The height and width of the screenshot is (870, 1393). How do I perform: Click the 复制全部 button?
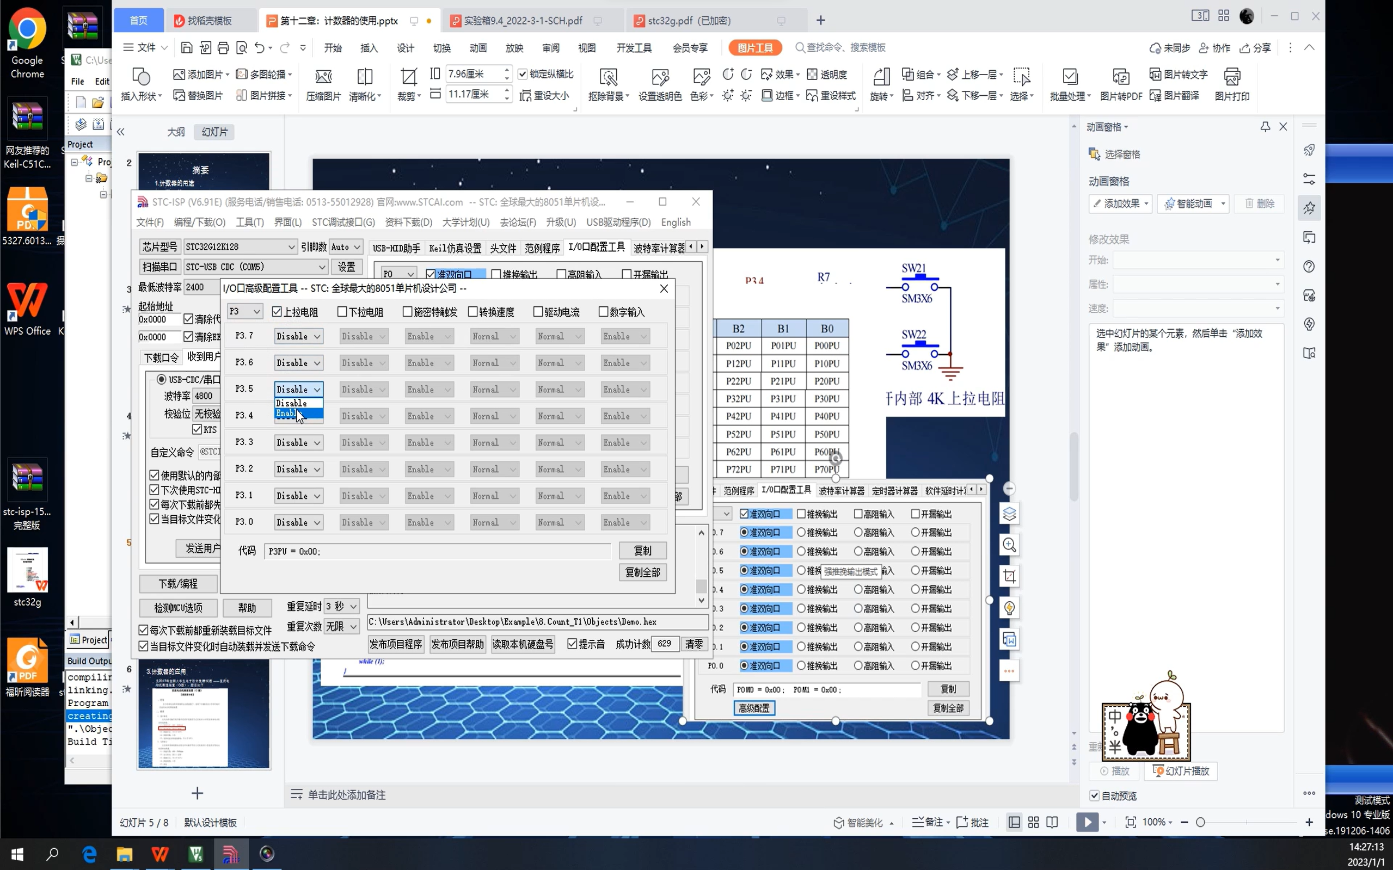coord(642,572)
